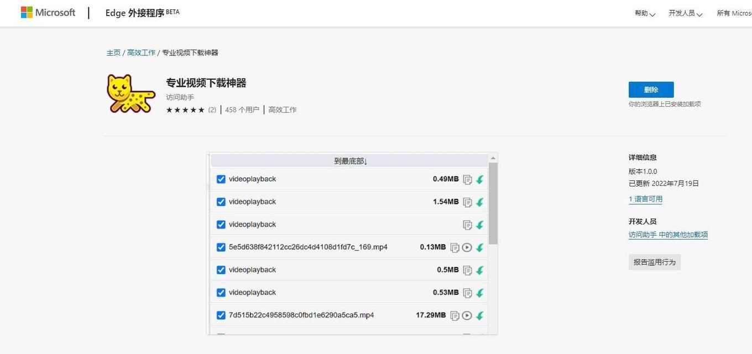Copy link of the videoplayback row without size

[467, 225]
